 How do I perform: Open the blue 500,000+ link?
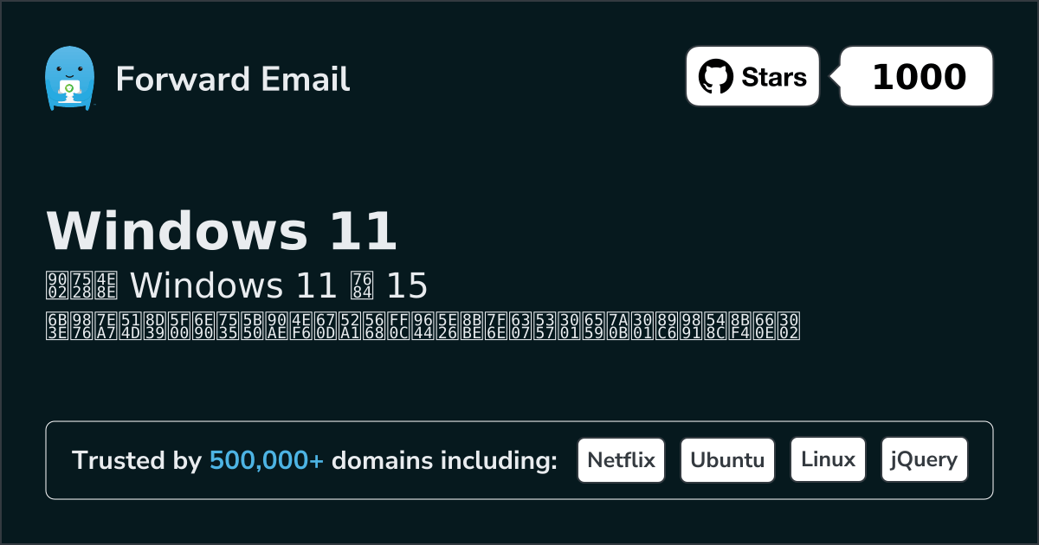[x=267, y=461]
